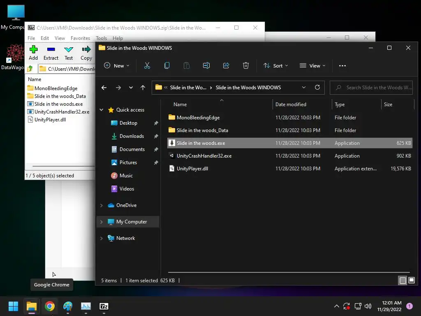Viewport: 421px width, 316px height.
Task: Select Pictures in Quick access
Action: click(x=128, y=162)
